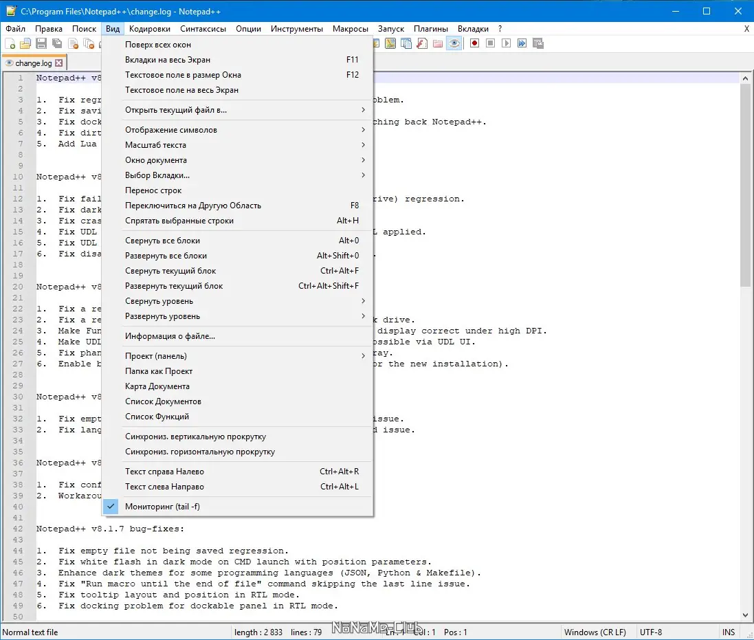The width and height of the screenshot is (754, 640).
Task: Close the change.log tab with its red X
Action: [x=58, y=63]
